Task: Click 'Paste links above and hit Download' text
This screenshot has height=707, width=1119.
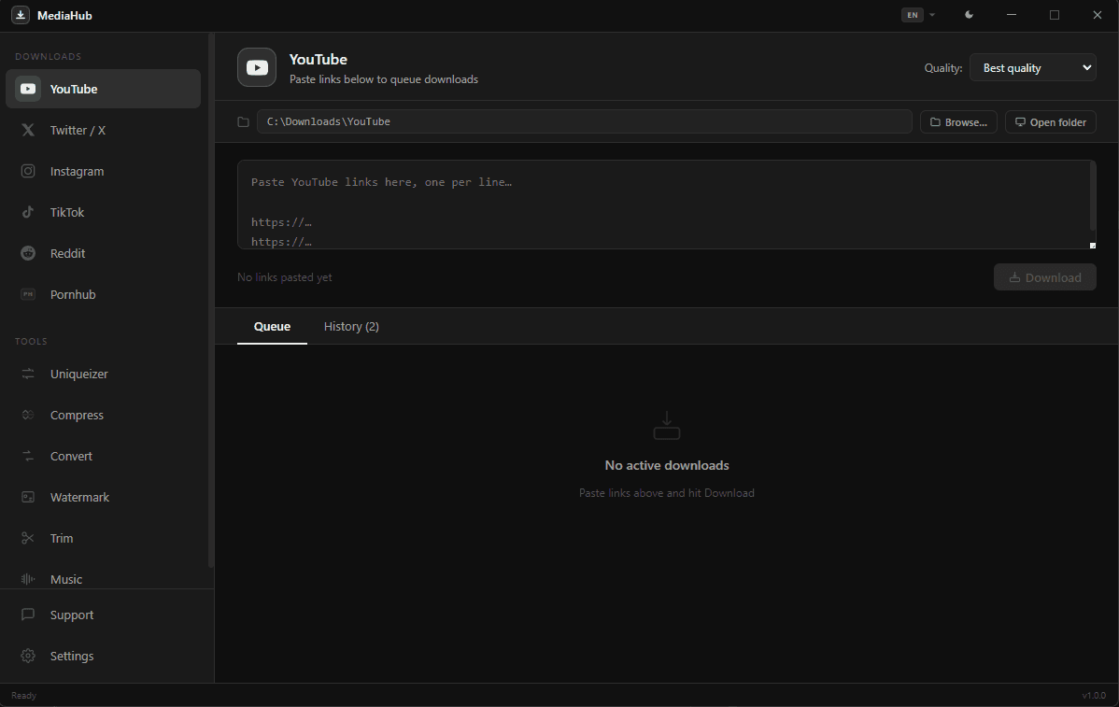Action: pyautogui.click(x=667, y=493)
